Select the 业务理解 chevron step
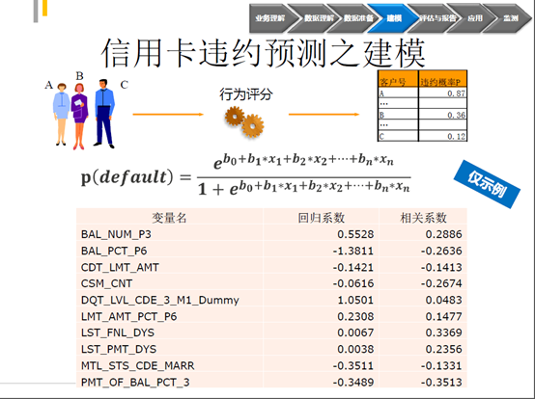 [269, 18]
